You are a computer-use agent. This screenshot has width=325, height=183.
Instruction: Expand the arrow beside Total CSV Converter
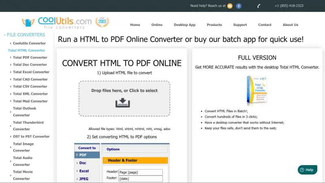(x=11, y=87)
